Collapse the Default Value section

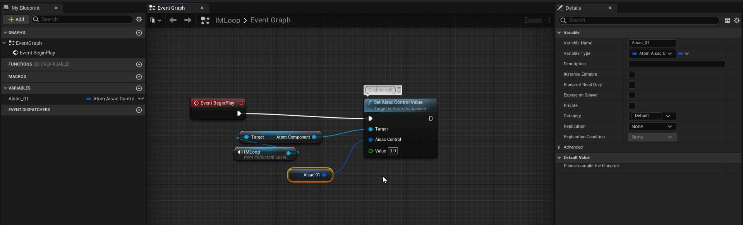pos(559,158)
